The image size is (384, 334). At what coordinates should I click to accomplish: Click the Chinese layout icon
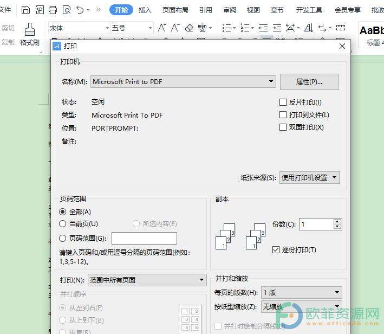290,28
